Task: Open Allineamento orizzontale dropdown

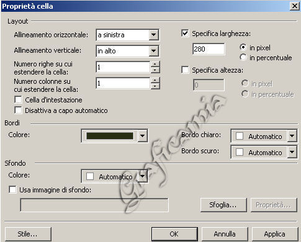Action: tap(153, 35)
